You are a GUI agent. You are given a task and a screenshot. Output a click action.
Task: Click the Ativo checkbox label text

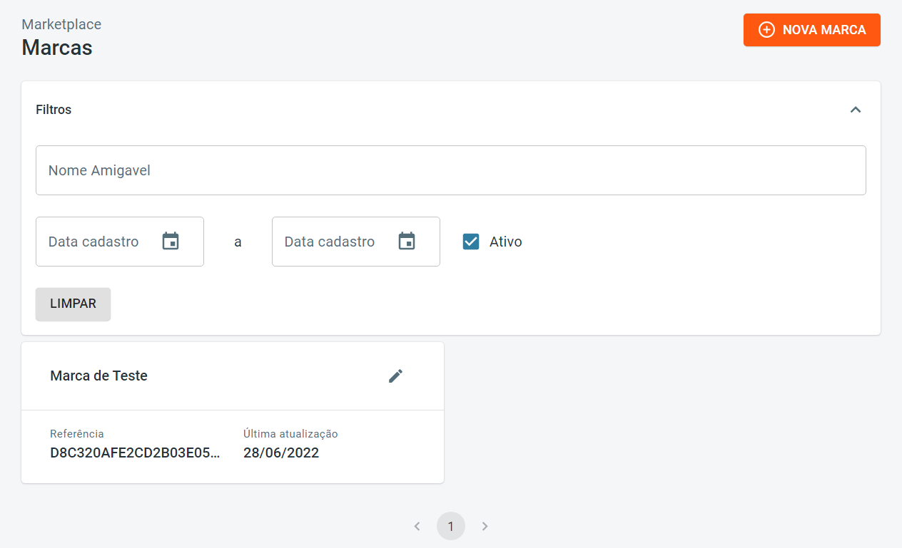(x=505, y=242)
